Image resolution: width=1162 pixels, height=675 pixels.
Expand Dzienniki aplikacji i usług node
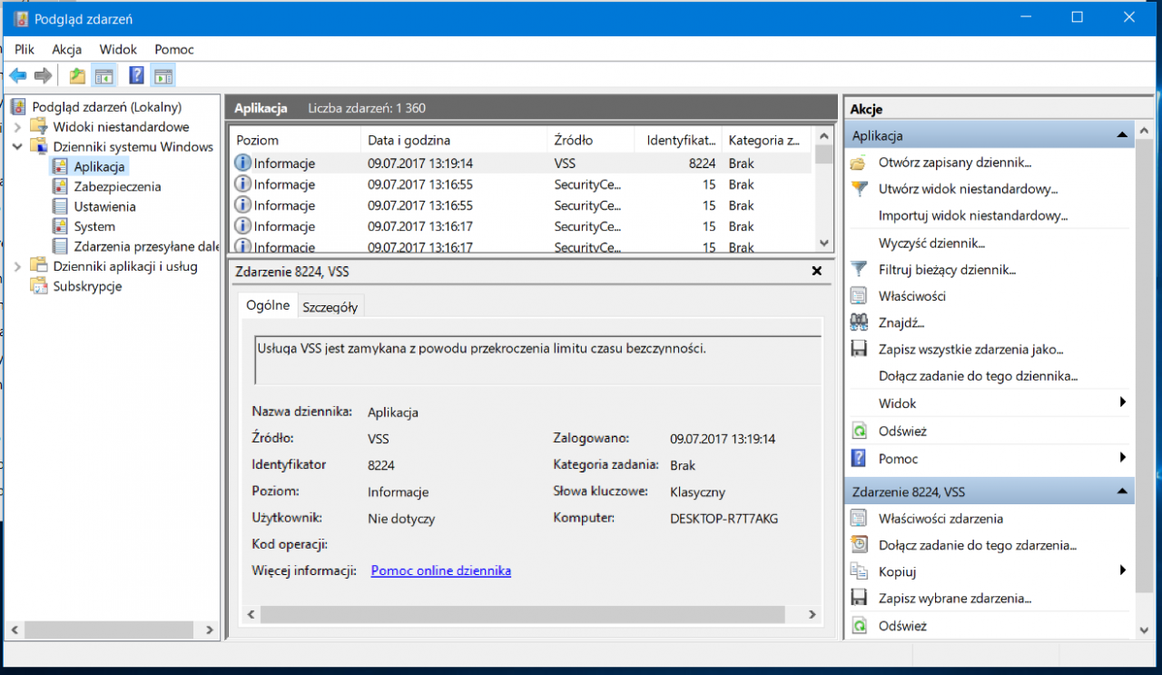(x=17, y=266)
